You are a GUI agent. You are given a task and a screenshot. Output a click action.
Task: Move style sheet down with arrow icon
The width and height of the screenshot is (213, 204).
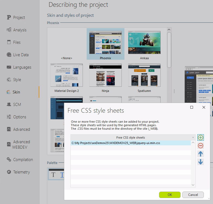(201, 162)
